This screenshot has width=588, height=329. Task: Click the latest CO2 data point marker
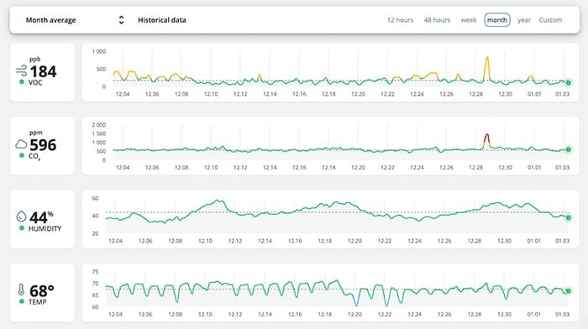569,149
